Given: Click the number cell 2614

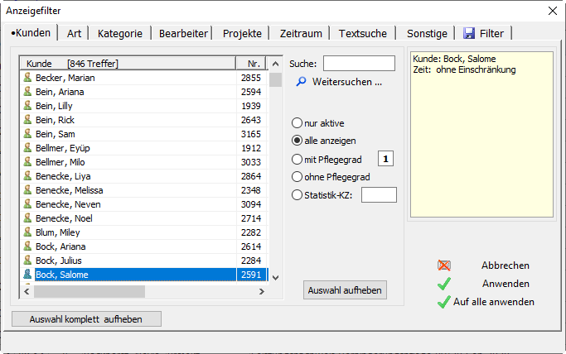Looking at the screenshot, I should pos(251,246).
